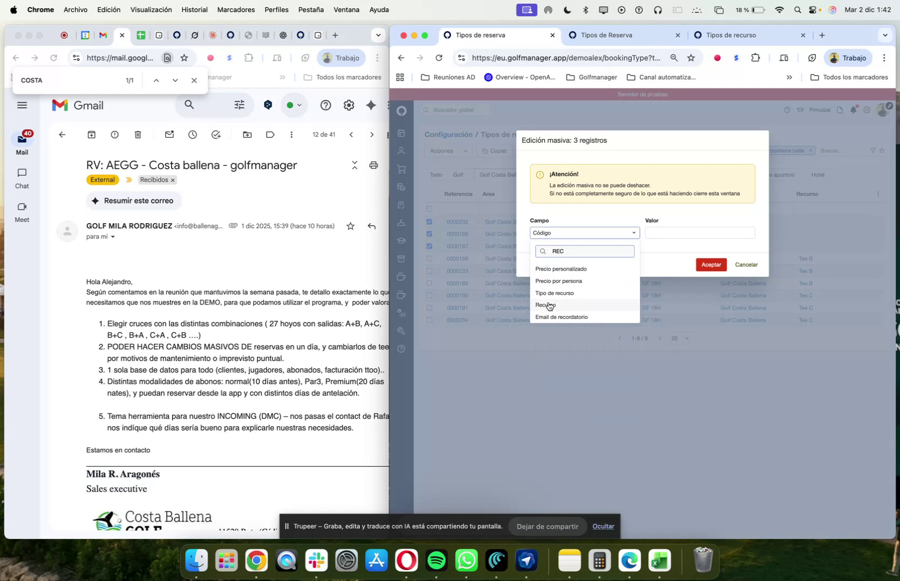Open the Golfmanager calendar sidebar icon

[x=401, y=134]
